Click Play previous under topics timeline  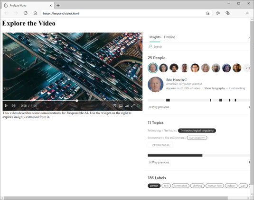pyautogui.click(x=159, y=163)
